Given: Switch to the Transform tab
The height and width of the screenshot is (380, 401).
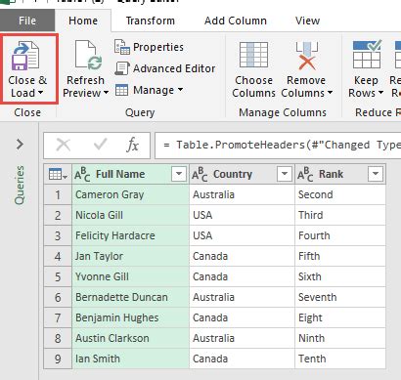Looking at the screenshot, I should (151, 21).
